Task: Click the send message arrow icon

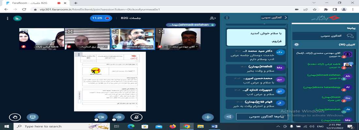Action: coord(229,116)
